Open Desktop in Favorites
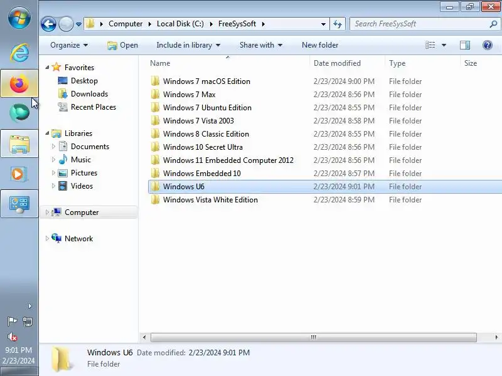 [84, 81]
